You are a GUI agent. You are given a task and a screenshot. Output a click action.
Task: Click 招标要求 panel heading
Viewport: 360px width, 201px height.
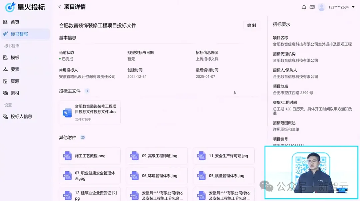281,24
